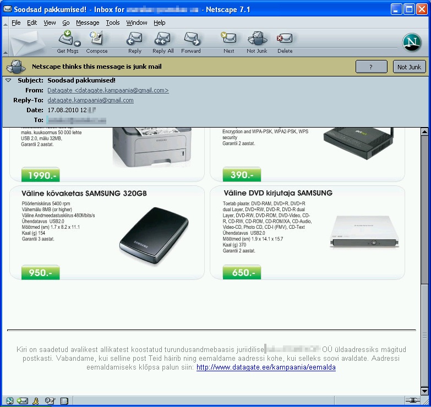Click the Compose toolbar icon
This screenshot has width=431, height=407.
tap(96, 38)
